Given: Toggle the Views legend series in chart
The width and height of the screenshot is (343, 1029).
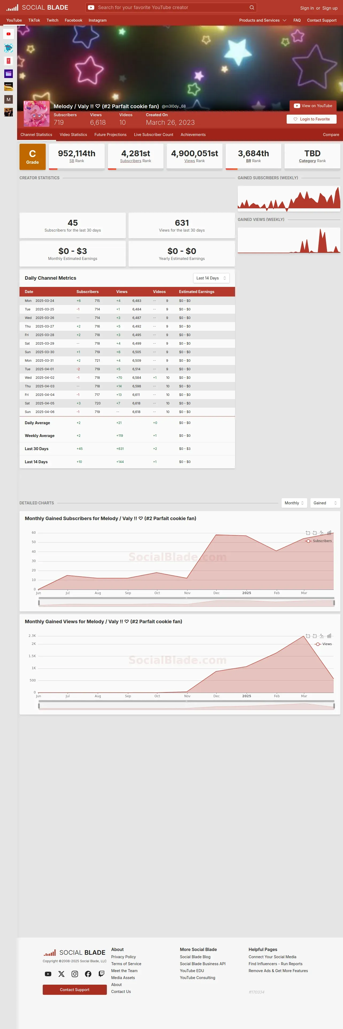Looking at the screenshot, I should (x=323, y=644).
